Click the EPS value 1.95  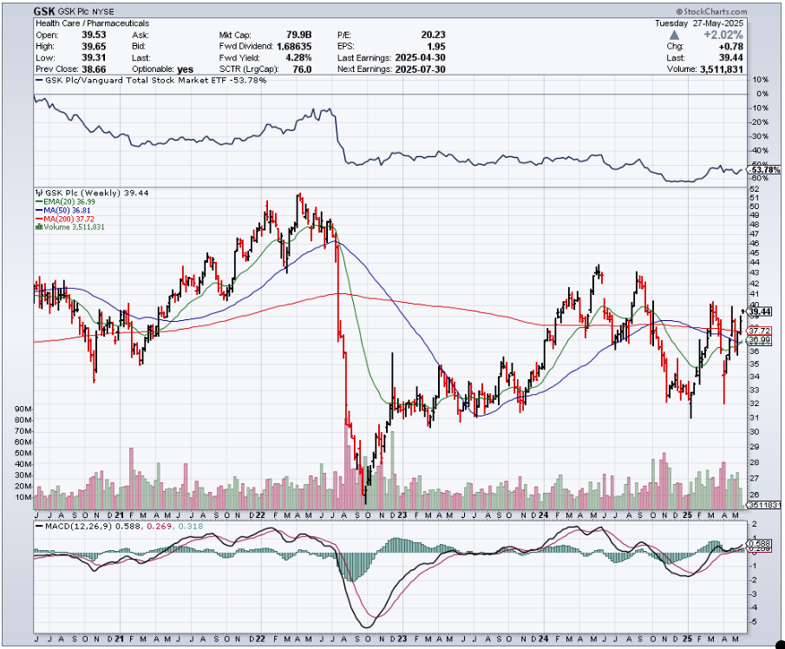(436, 46)
